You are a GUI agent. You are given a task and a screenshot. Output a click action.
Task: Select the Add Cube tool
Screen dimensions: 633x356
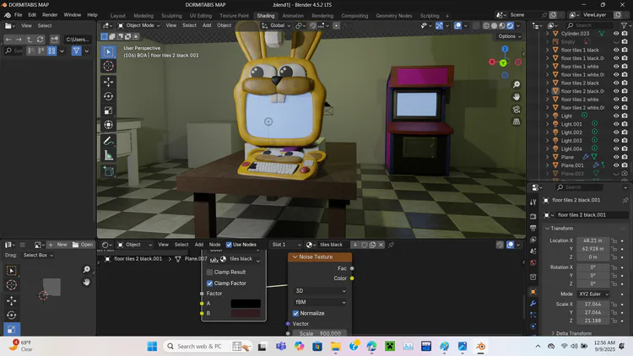click(x=108, y=171)
